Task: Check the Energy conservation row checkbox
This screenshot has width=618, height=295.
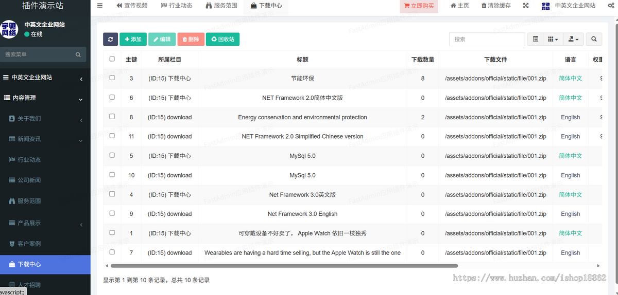Action: (112, 117)
